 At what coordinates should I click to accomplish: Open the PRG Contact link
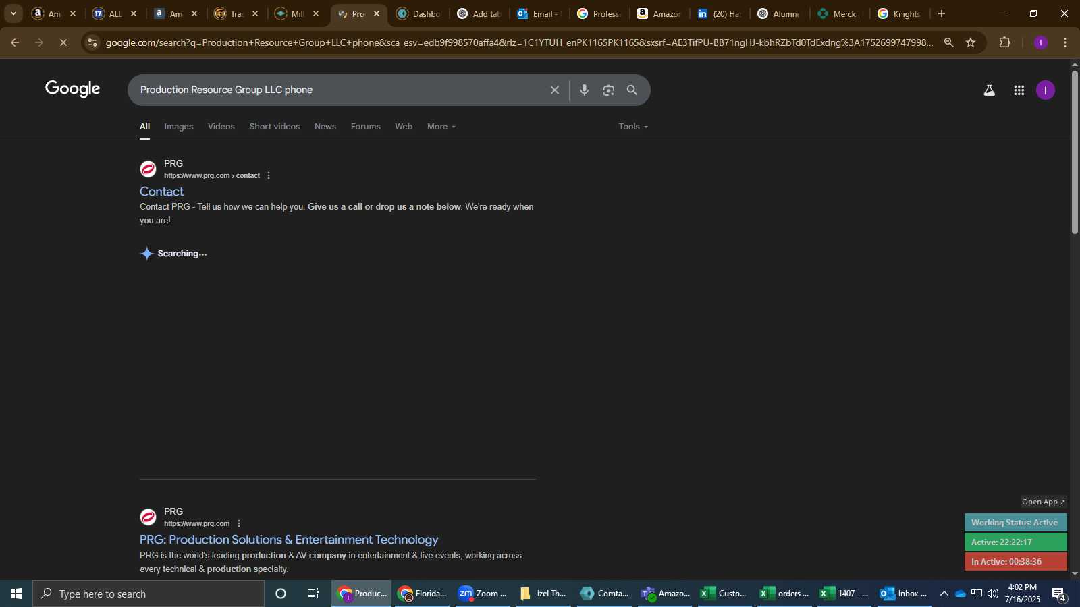161,192
